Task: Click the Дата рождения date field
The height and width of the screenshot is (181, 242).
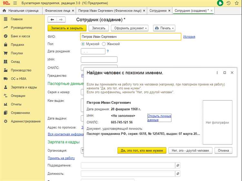Action: 93,51
